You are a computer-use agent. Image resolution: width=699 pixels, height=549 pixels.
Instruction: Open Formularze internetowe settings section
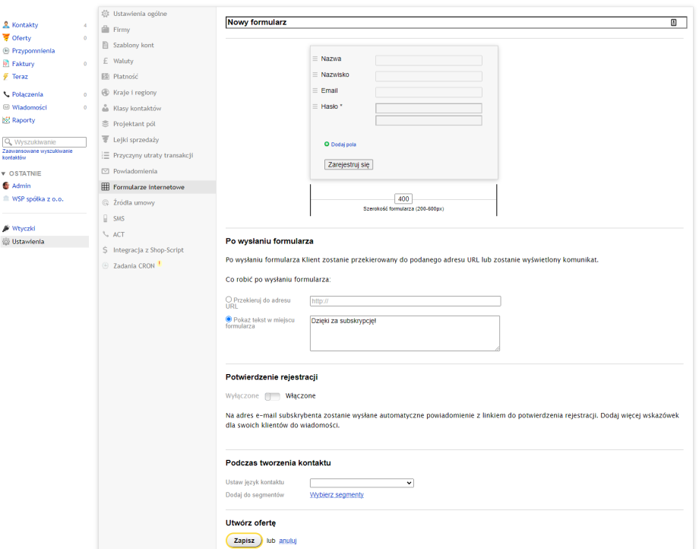click(148, 187)
